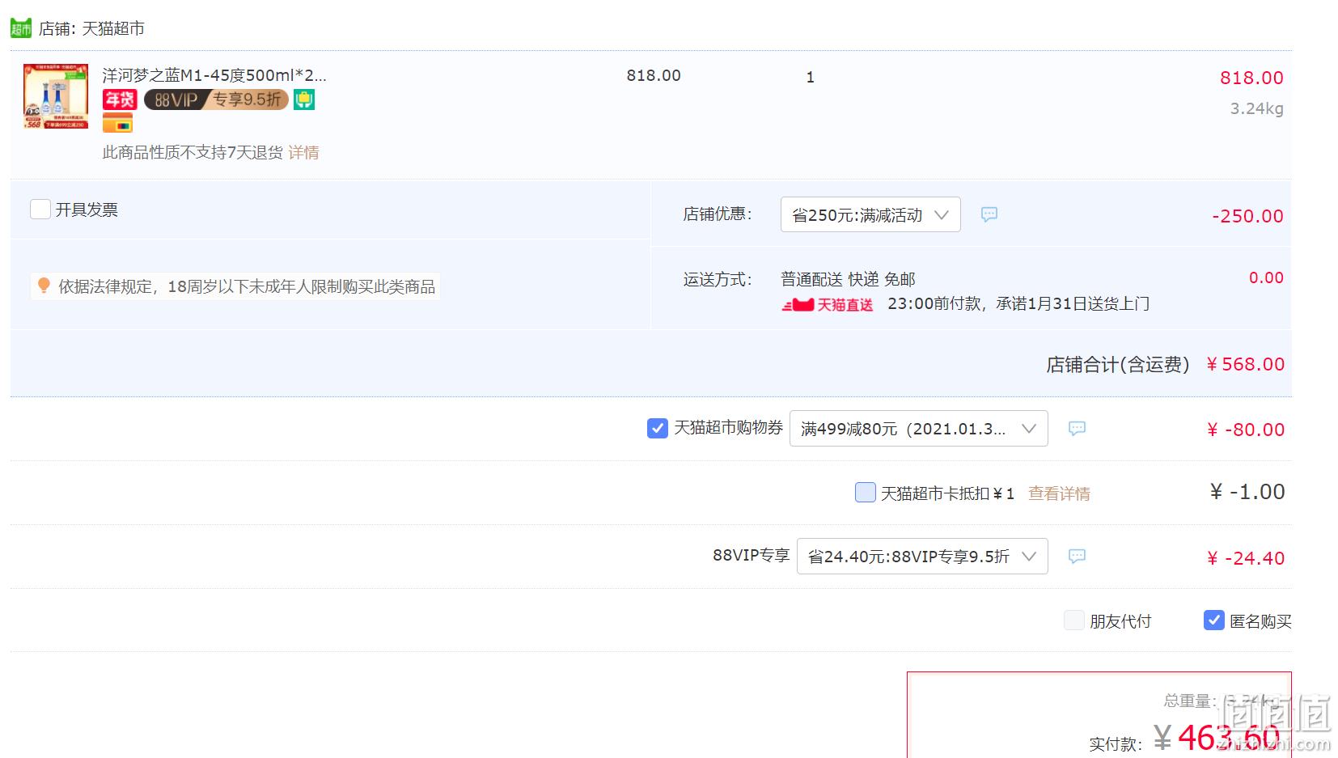Open 详情 link for 7-day return policy
This screenshot has width=1338, height=758.
(303, 152)
